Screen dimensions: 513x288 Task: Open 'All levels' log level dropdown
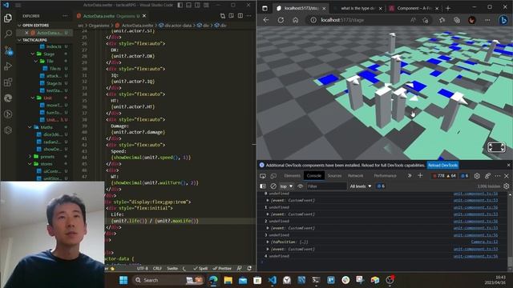coord(361,186)
